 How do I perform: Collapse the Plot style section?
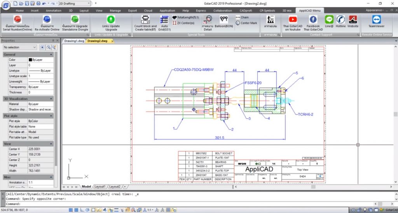51,116
